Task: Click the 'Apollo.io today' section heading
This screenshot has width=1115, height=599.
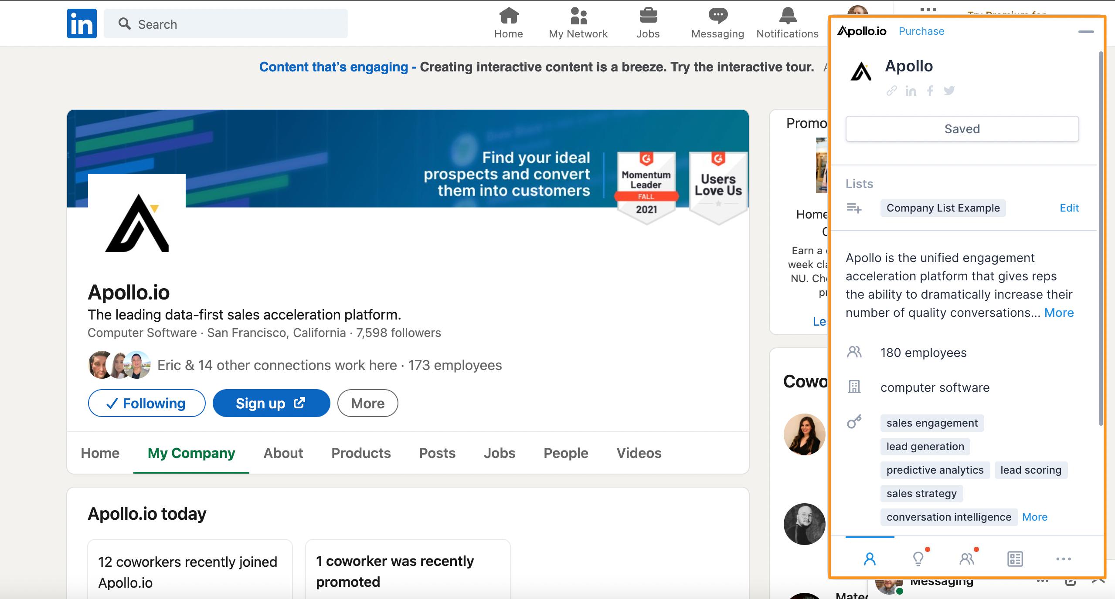Action: (147, 514)
